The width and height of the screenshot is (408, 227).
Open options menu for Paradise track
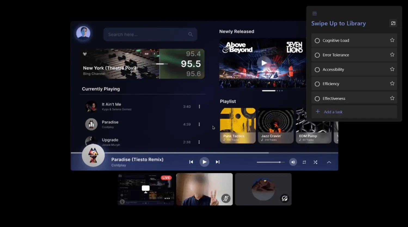(199, 124)
